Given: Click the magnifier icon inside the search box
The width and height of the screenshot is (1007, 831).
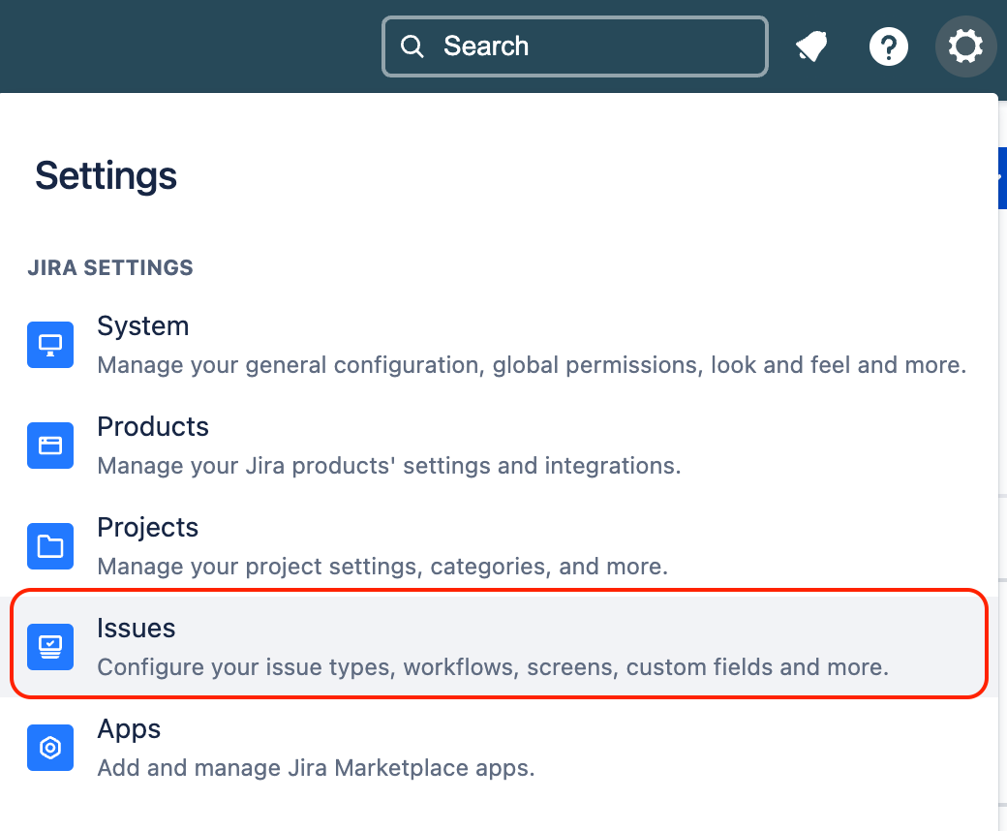Looking at the screenshot, I should (412, 46).
